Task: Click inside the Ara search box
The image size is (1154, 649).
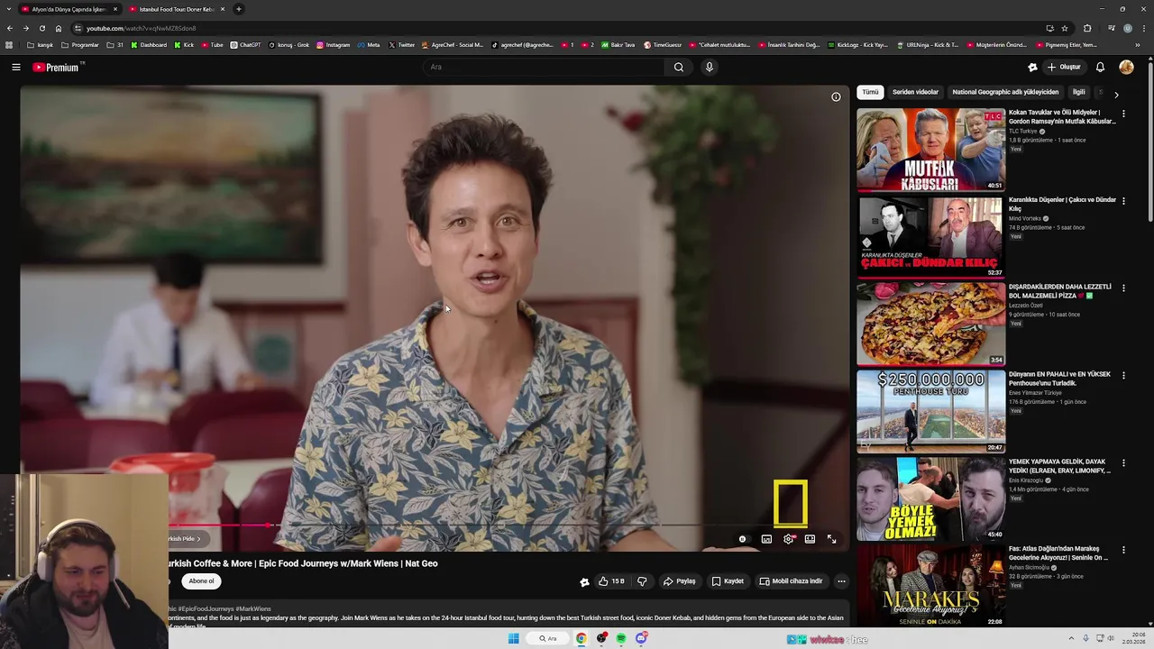Action: [x=545, y=67]
